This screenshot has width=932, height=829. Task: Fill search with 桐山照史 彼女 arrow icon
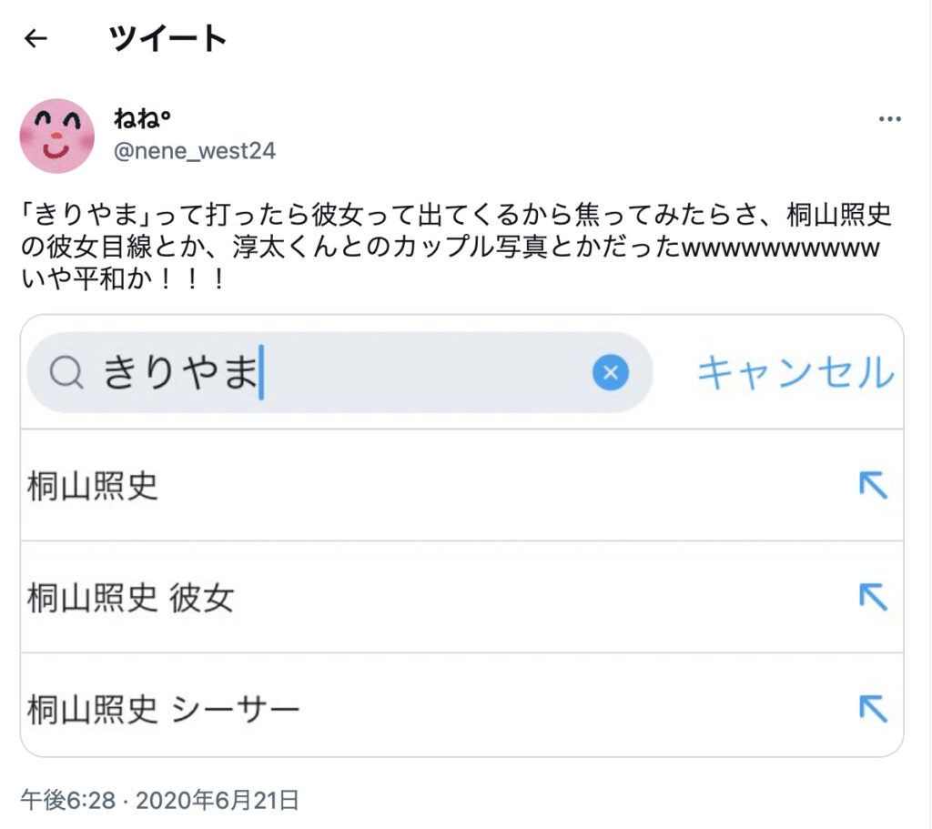coord(873,597)
